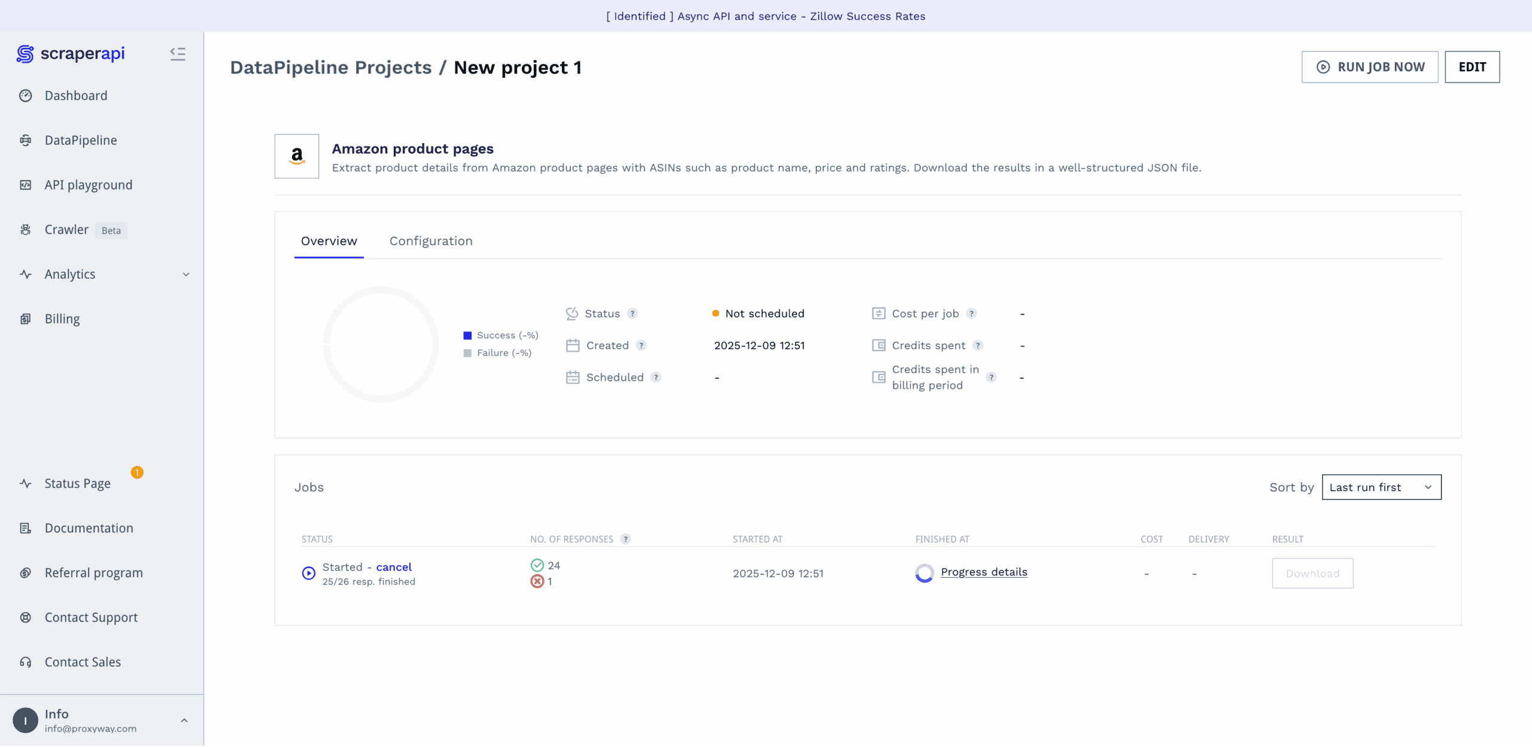The width and height of the screenshot is (1532, 747).
Task: Collapse the sidebar with the toggle icon
Action: (178, 54)
